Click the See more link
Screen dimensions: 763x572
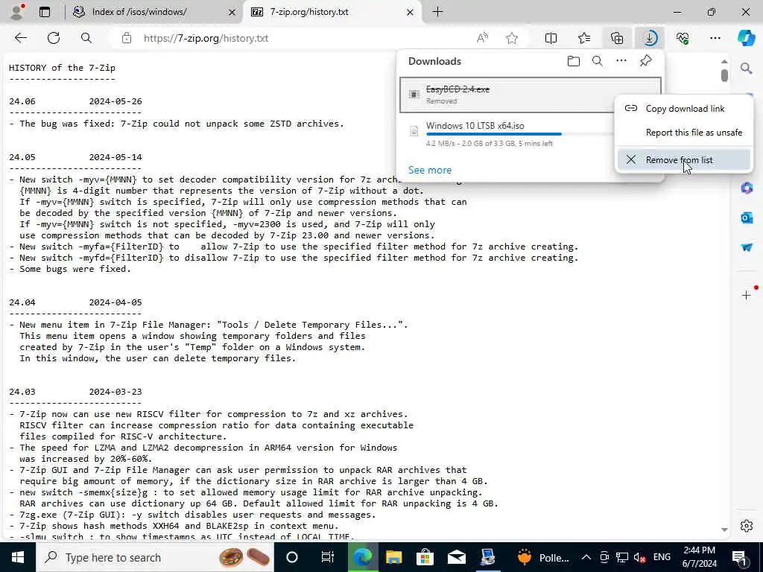[x=430, y=170]
